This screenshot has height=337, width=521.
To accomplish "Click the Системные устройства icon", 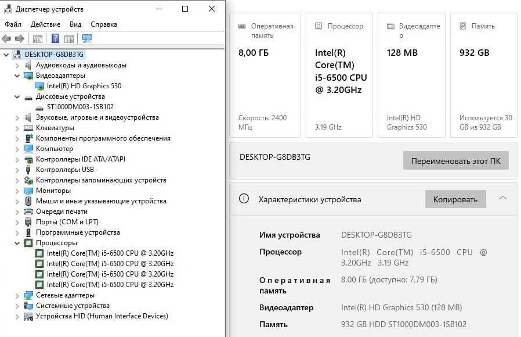I will click(x=28, y=306).
